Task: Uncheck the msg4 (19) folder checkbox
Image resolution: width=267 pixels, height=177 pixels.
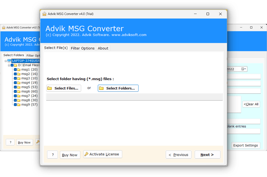Action: pyautogui.click(x=15, y=83)
